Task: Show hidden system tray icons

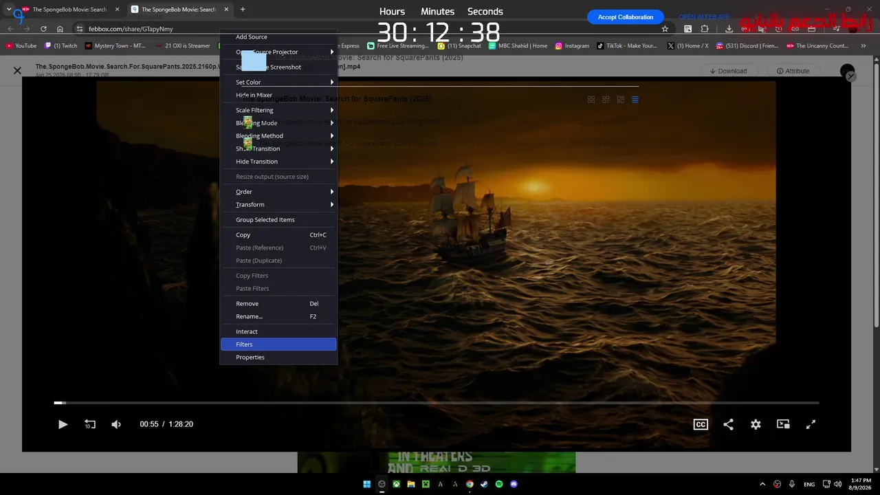Action: click(762, 484)
